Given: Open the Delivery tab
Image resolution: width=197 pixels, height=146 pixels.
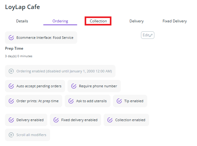Looking at the screenshot, I should click(x=136, y=21).
